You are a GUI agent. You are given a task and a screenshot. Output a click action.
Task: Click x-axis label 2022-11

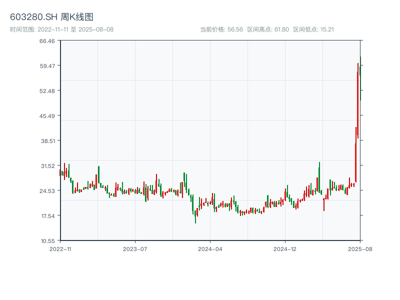(x=60, y=249)
